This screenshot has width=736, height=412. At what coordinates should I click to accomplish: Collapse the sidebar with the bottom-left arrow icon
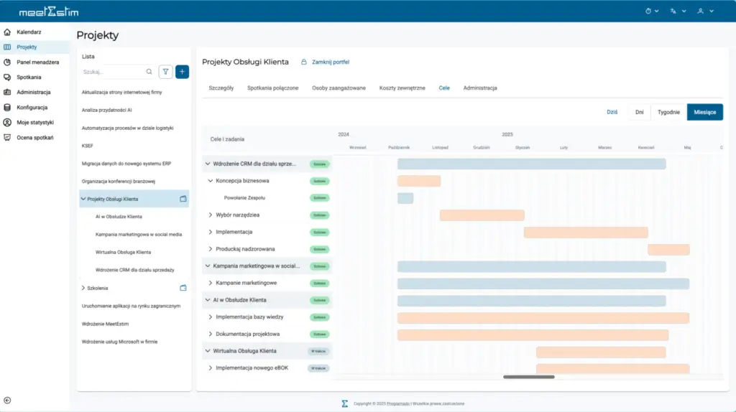click(x=7, y=400)
